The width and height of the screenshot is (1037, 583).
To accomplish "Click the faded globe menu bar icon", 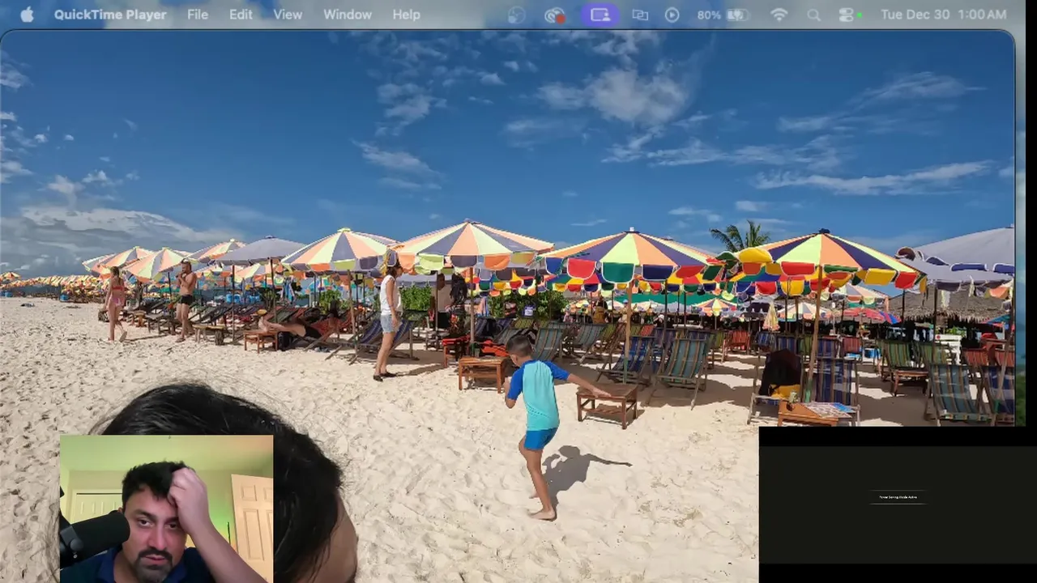I will point(517,15).
